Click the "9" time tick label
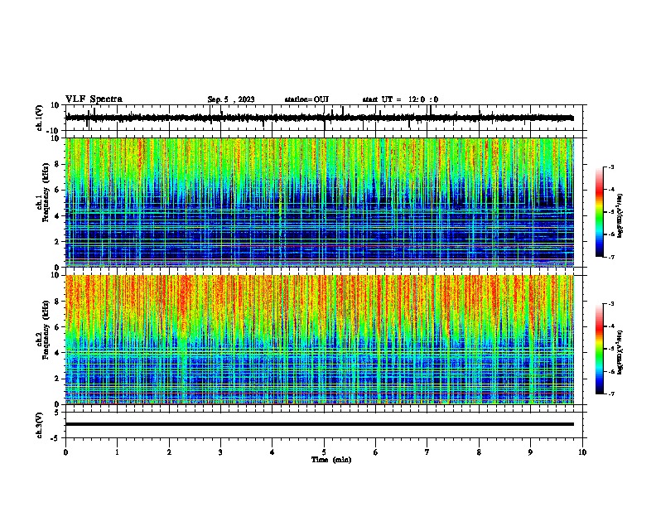The width and height of the screenshot is (656, 507). pyautogui.click(x=530, y=451)
